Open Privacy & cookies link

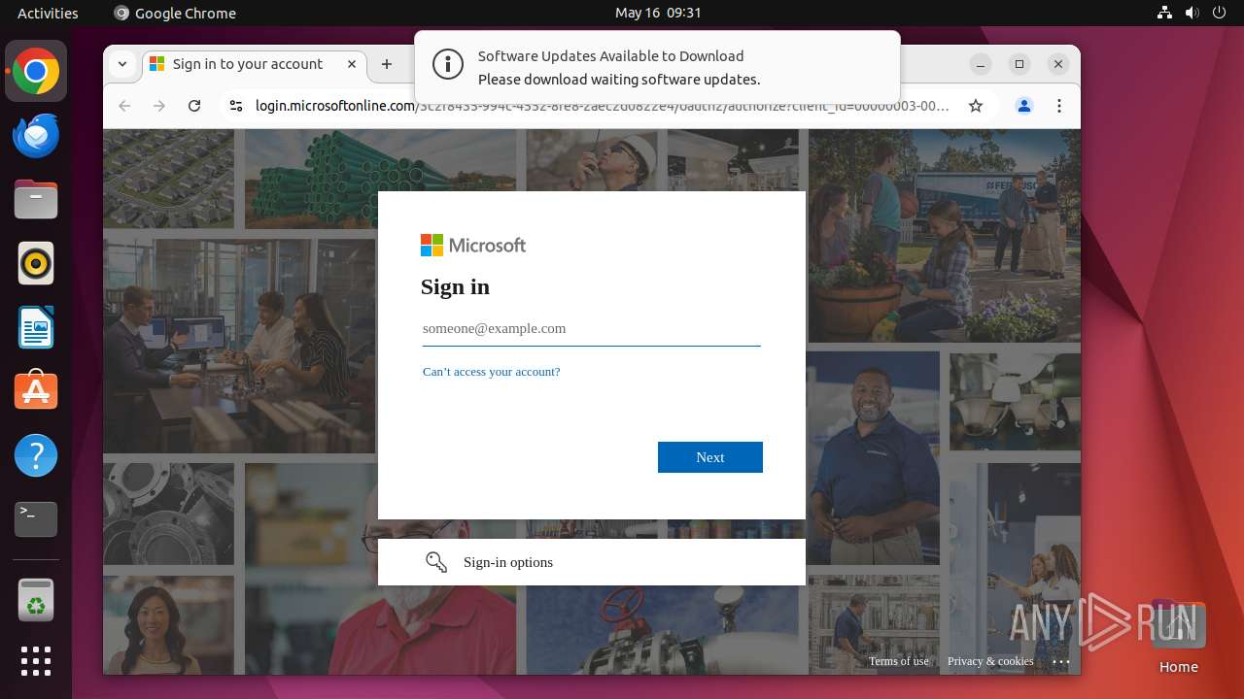990,661
